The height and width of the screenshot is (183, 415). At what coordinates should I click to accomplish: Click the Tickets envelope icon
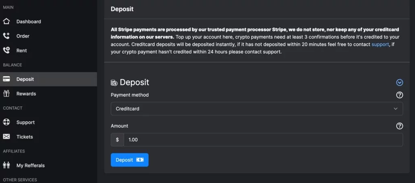pyautogui.click(x=6, y=137)
